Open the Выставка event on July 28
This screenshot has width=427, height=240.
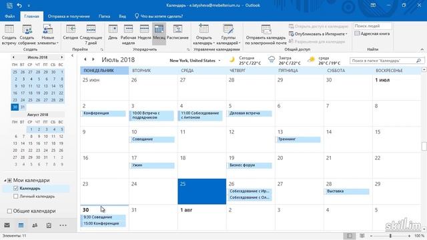tap(347, 191)
